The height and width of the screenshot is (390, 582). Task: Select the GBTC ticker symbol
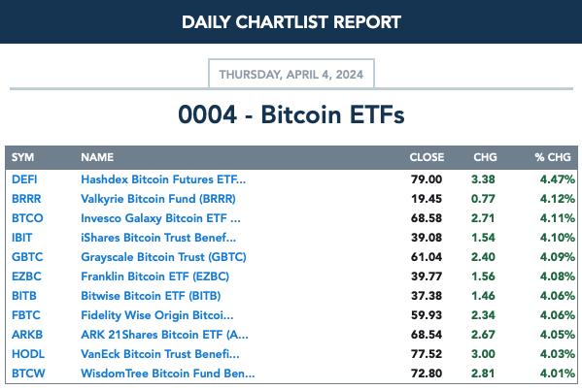point(27,257)
